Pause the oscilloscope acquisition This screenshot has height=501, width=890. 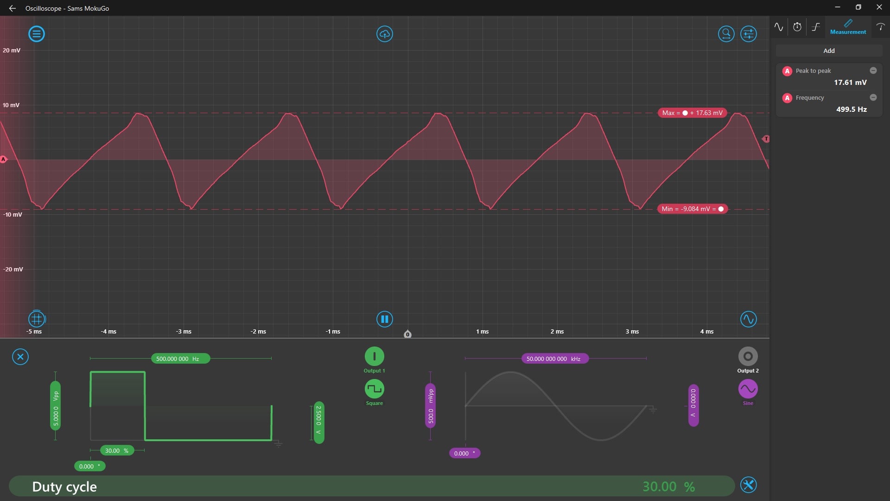click(384, 319)
